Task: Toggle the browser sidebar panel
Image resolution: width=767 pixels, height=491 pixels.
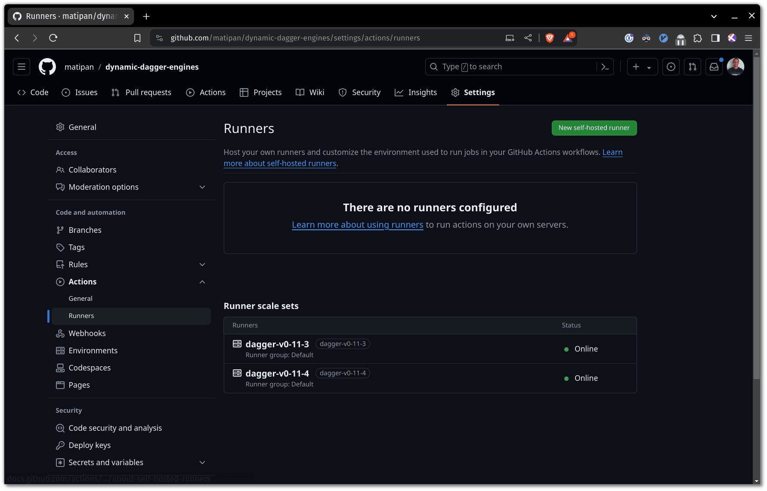Action: [715, 38]
